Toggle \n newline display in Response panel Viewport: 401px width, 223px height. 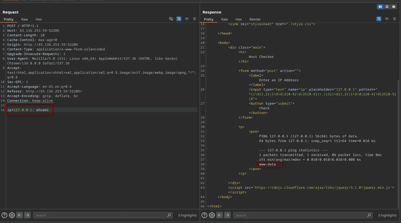(x=387, y=19)
